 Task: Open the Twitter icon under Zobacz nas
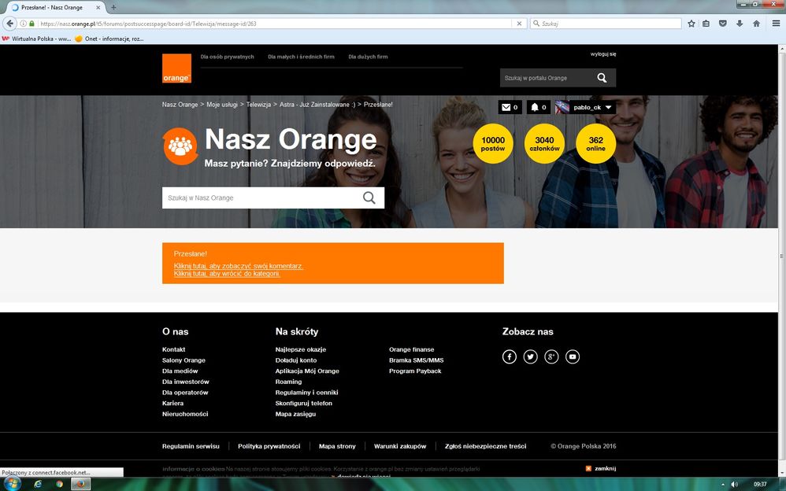point(530,356)
